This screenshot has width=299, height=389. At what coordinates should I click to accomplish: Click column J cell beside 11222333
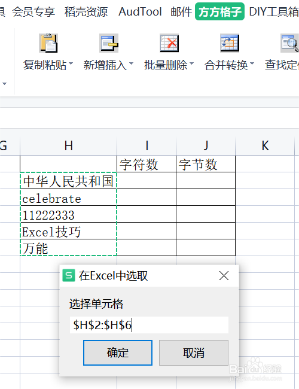206,214
